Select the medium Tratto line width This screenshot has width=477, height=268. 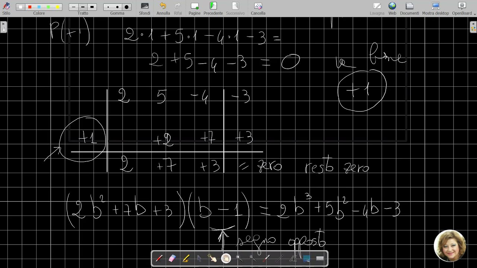click(83, 7)
